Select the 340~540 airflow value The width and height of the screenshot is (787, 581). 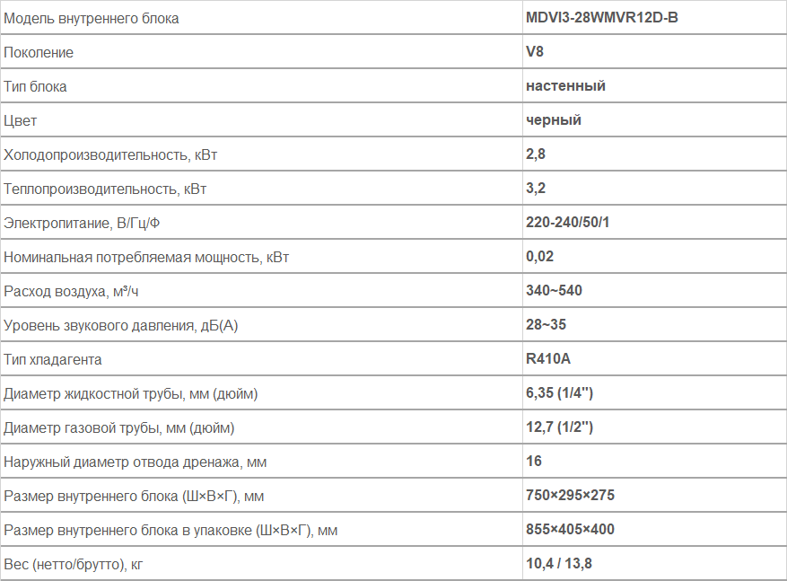(554, 291)
